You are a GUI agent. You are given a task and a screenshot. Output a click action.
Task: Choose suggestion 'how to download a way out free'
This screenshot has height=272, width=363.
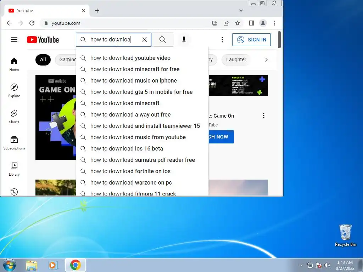point(142,114)
